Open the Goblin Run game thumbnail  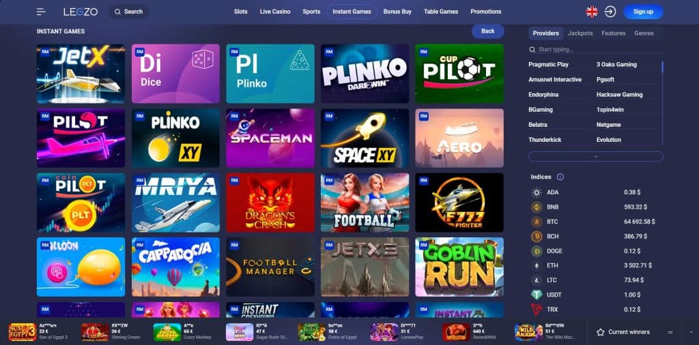pos(459,267)
